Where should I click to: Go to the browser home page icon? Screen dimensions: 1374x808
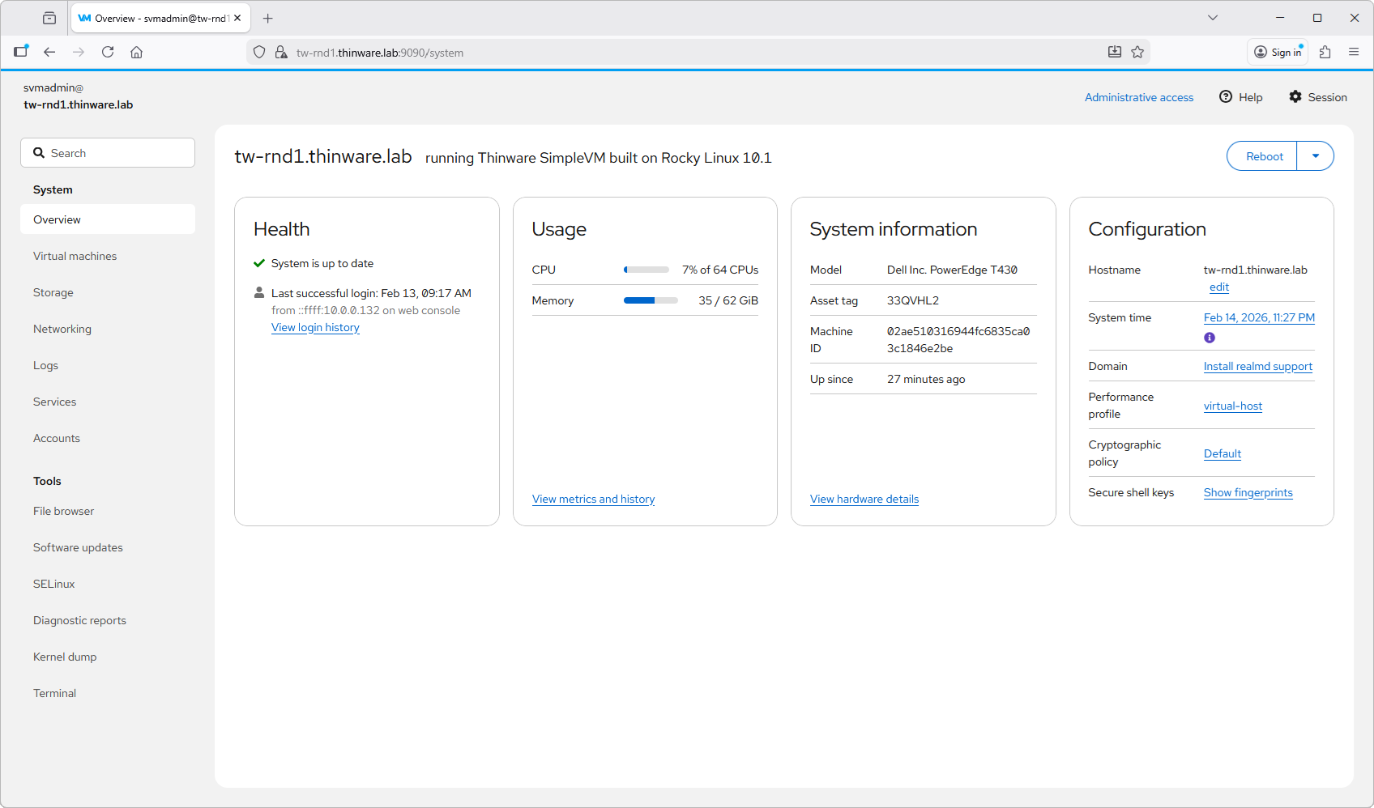coord(137,52)
